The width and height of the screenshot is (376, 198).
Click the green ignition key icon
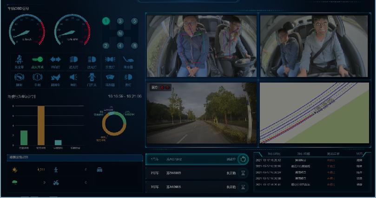click(x=37, y=60)
